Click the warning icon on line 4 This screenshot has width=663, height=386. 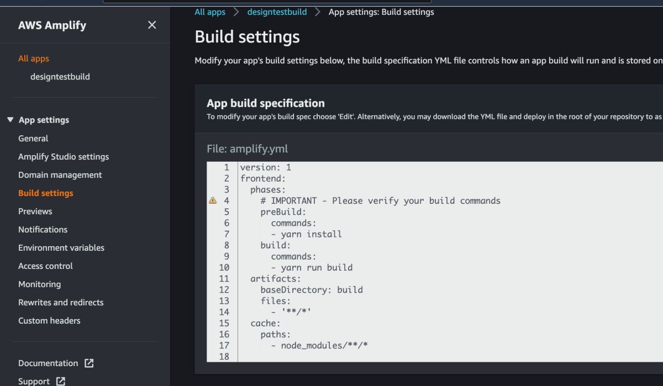[x=213, y=200]
